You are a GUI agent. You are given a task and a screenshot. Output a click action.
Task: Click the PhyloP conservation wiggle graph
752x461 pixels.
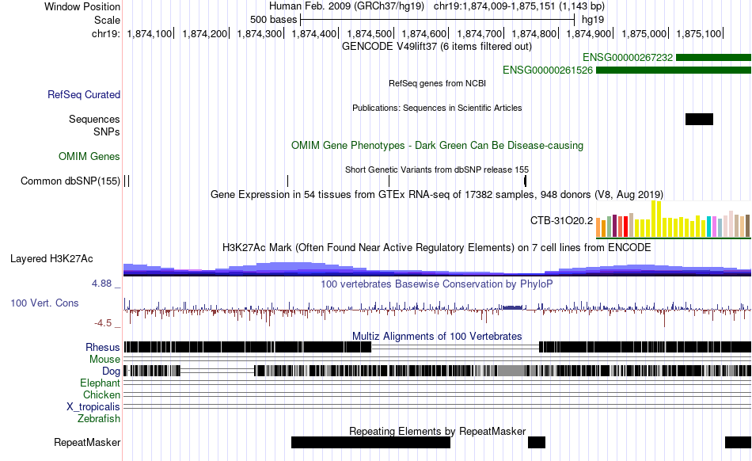pos(437,311)
